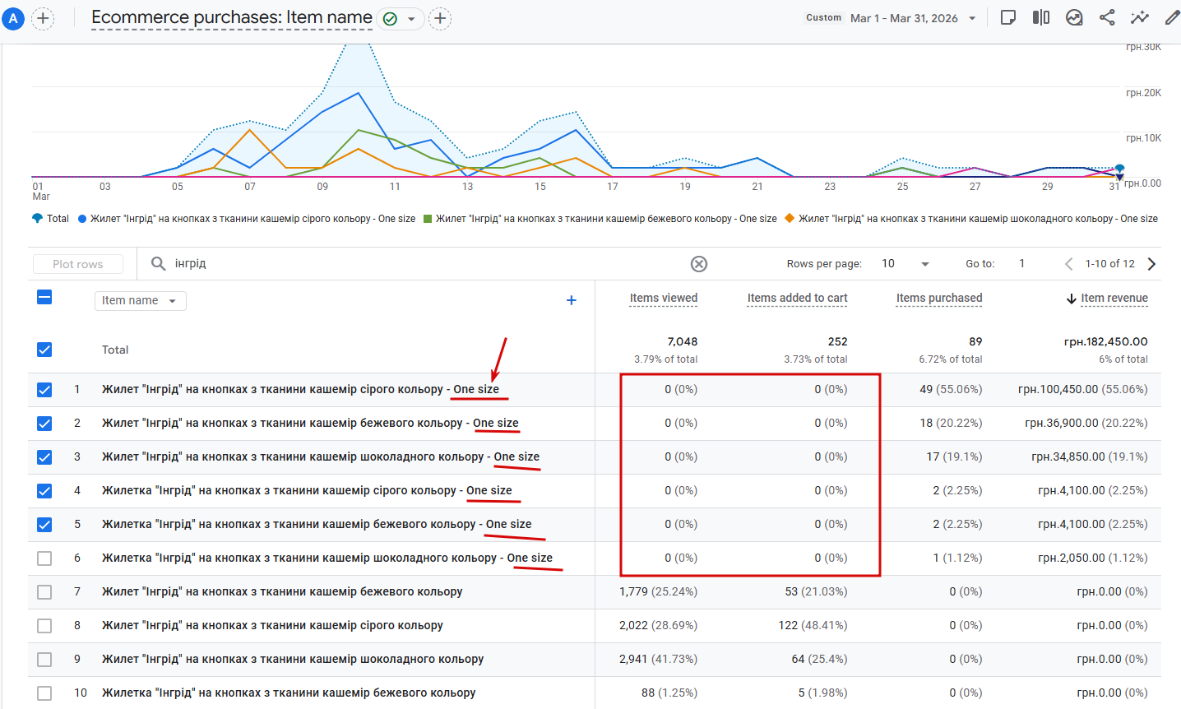The width and height of the screenshot is (1181, 709).
Task: Toggle the select-all header checkbox
Action: (44, 298)
